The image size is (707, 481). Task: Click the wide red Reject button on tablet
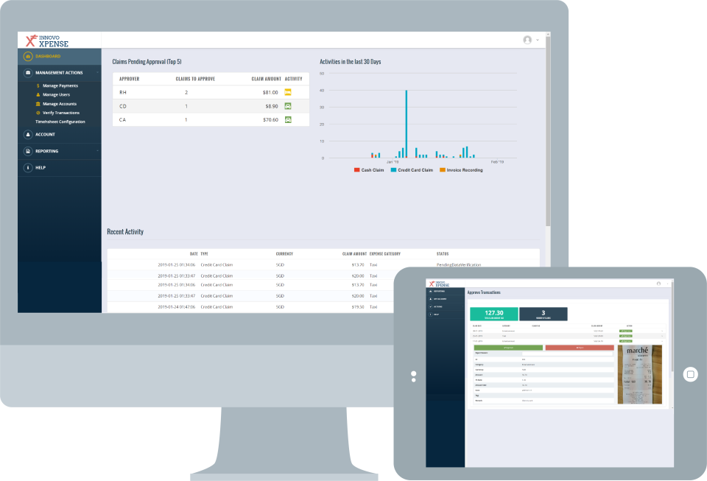[580, 348]
